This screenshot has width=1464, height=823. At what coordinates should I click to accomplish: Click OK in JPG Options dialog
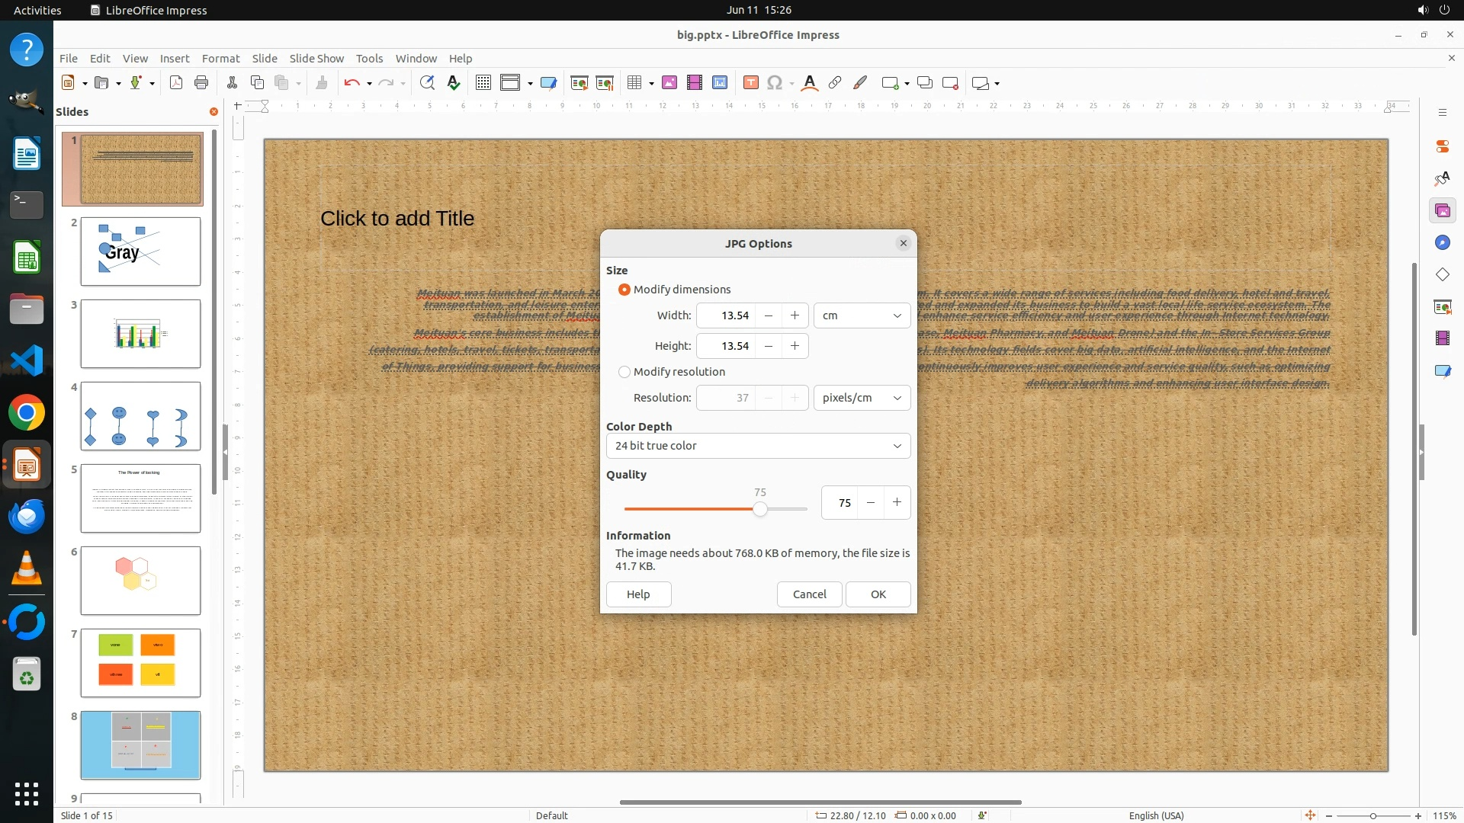click(x=878, y=594)
